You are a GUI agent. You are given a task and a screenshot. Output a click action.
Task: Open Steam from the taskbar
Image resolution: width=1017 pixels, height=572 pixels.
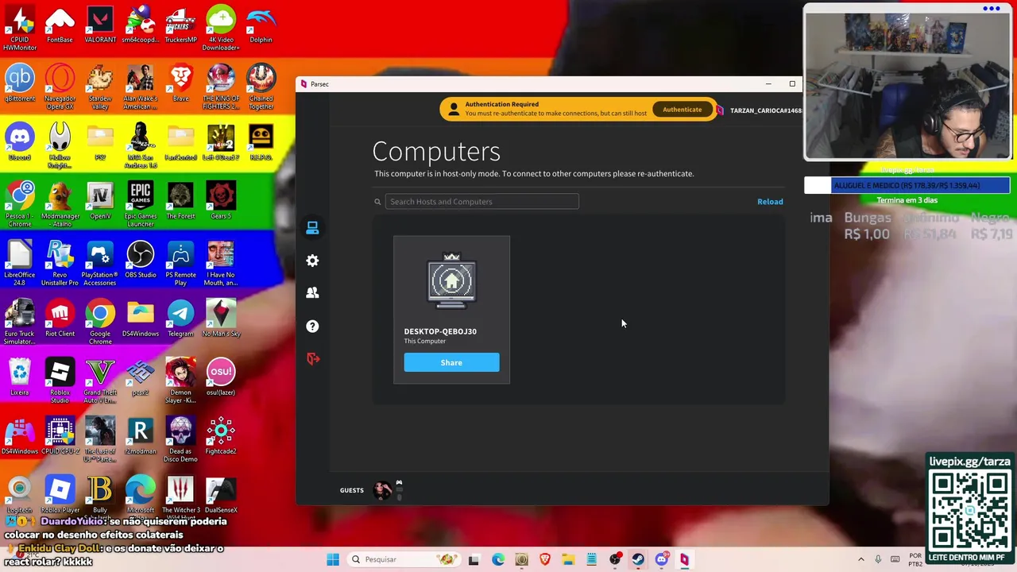pos(638,559)
